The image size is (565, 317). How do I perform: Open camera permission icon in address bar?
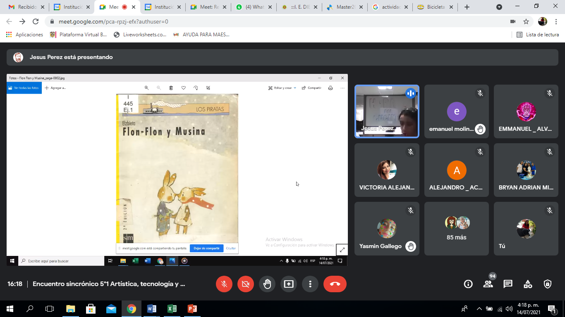click(x=513, y=21)
